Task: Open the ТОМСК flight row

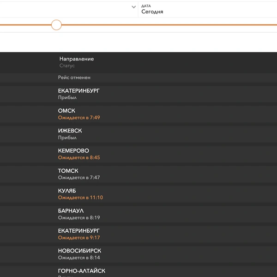Action: coord(138,174)
